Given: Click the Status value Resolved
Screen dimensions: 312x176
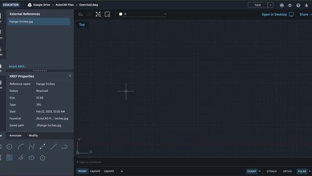Looking at the screenshot, I should click(42, 91).
